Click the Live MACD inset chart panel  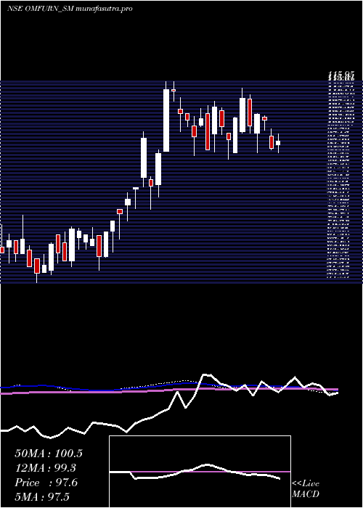200,472
